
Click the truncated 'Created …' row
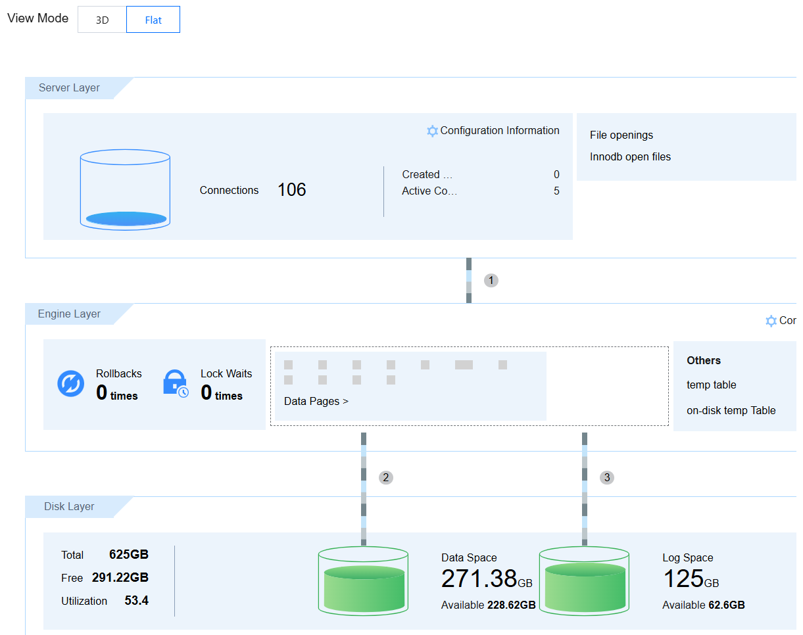481,174
